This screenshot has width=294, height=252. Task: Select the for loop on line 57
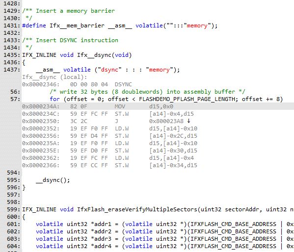click(166, 99)
